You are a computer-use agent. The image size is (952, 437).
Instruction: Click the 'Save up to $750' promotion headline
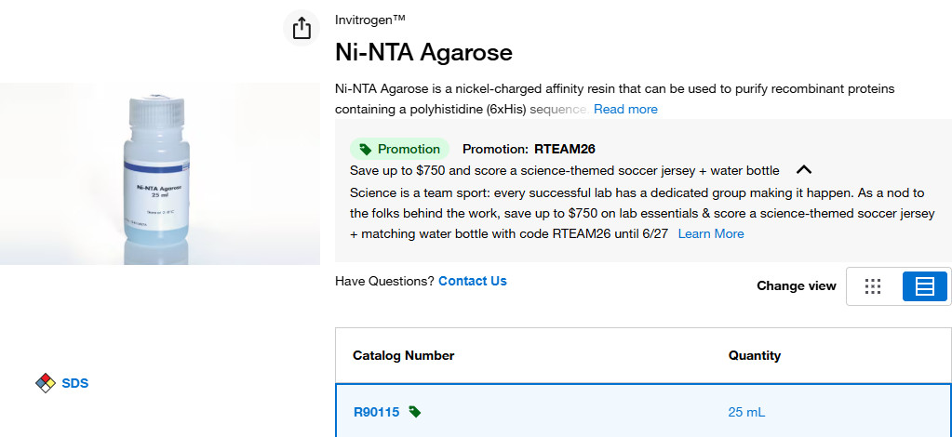[x=565, y=170]
